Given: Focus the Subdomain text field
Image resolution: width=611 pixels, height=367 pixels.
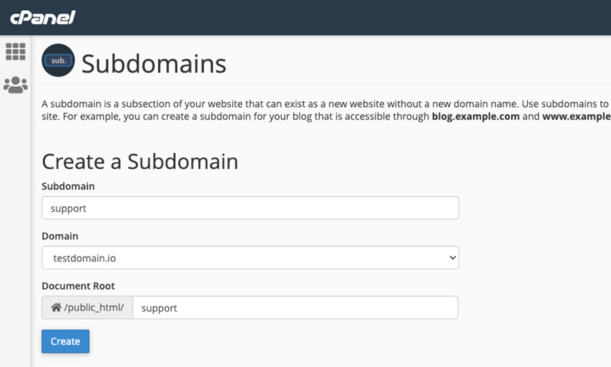Looking at the screenshot, I should point(250,208).
